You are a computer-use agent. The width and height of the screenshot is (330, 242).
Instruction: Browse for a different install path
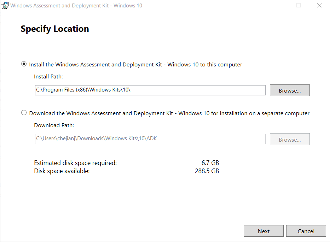pyautogui.click(x=290, y=90)
